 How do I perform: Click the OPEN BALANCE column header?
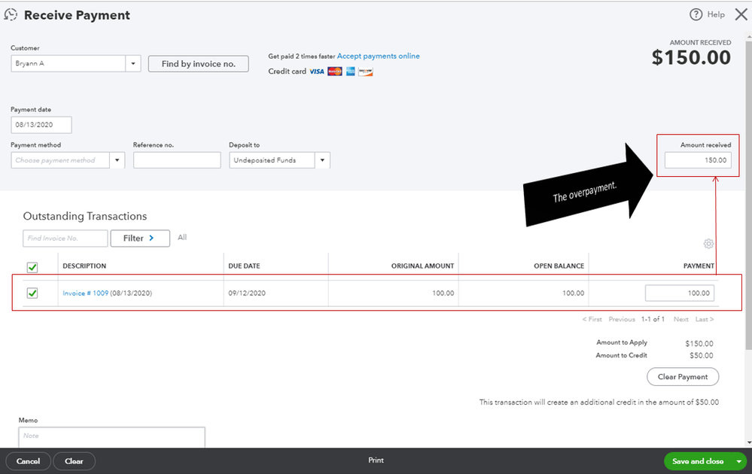[559, 266]
